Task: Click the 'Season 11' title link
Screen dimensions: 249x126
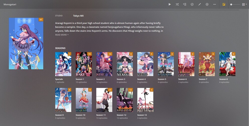Action: 101,115
